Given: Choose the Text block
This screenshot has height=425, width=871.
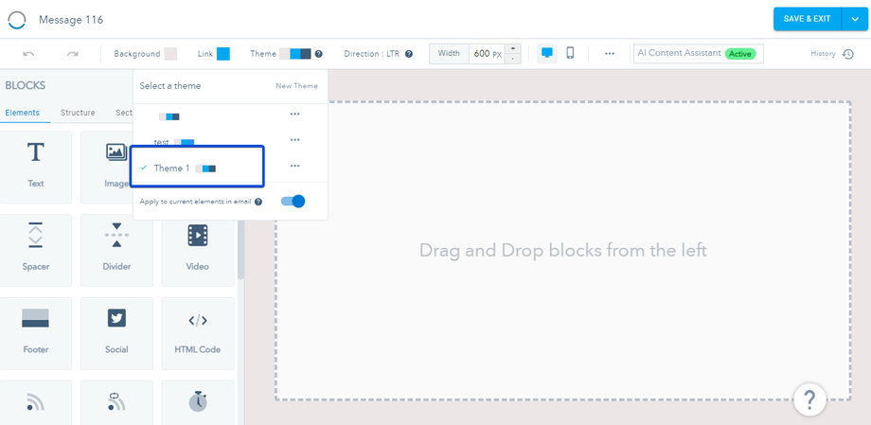Looking at the screenshot, I should pos(36,168).
